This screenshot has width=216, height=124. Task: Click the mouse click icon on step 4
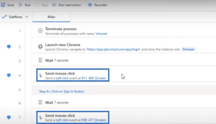coord(40,75)
